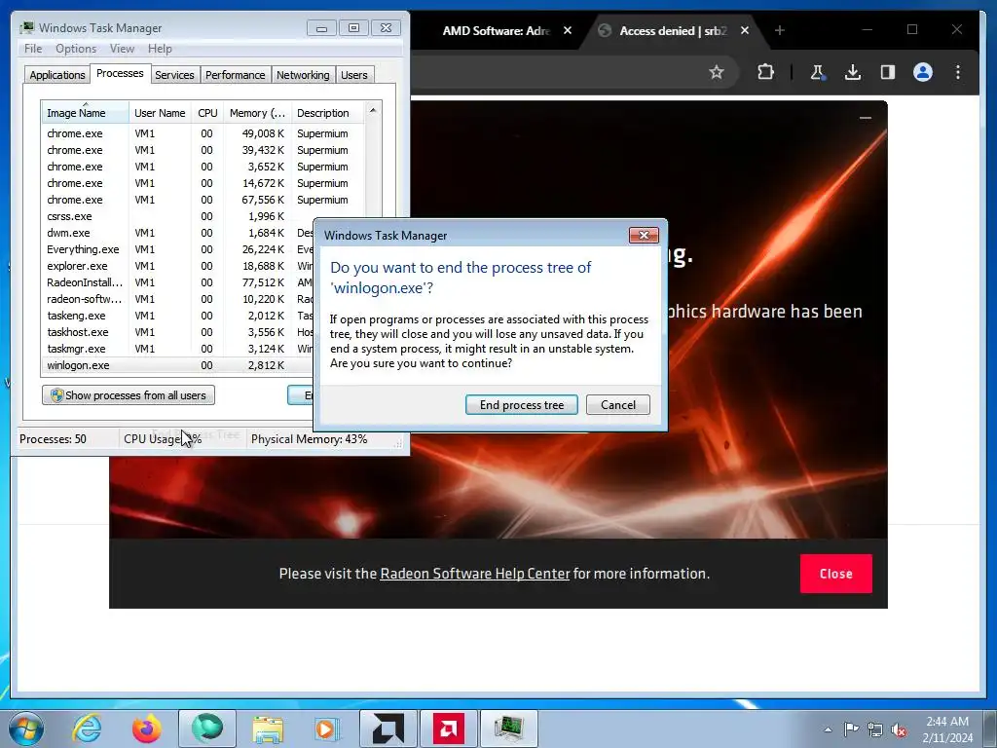This screenshot has height=748, width=997.
Task: Open the browser Extensions puzzle icon
Action: point(765,72)
